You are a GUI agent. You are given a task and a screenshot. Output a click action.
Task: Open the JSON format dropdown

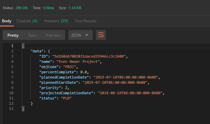coord(81,35)
